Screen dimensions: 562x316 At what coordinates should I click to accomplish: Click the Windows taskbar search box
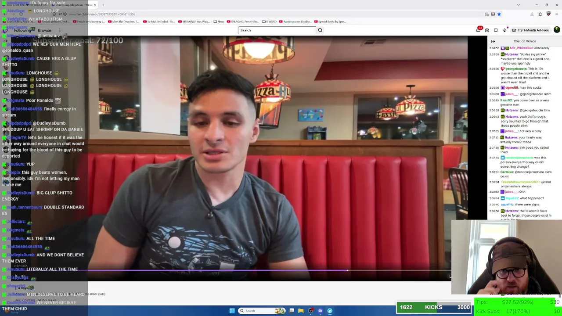262,311
